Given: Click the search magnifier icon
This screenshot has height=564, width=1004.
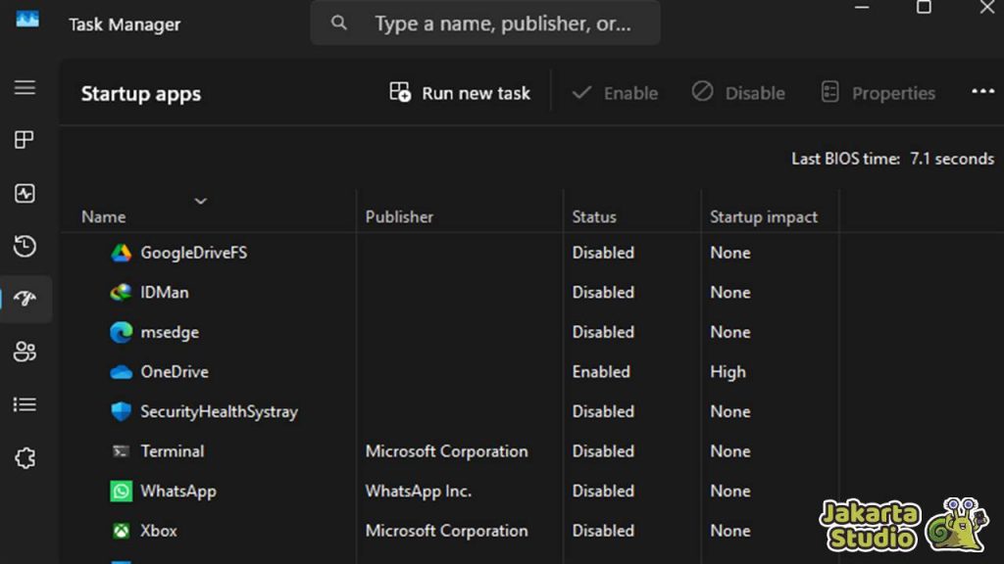Looking at the screenshot, I should coord(338,23).
